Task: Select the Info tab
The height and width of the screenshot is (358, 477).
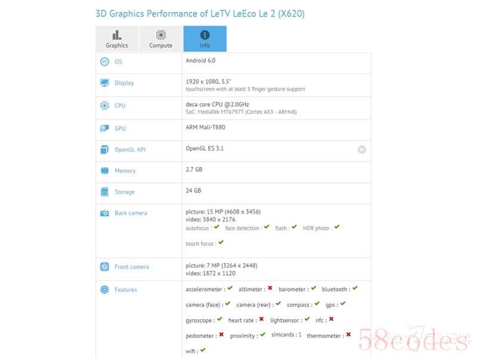Action: pyautogui.click(x=205, y=39)
